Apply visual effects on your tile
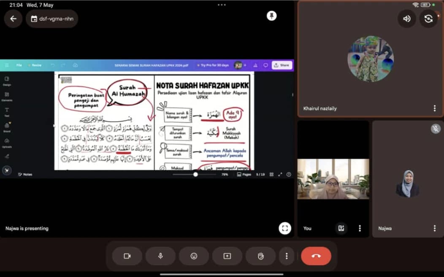Viewport: 444px width, 277px height. click(341, 229)
